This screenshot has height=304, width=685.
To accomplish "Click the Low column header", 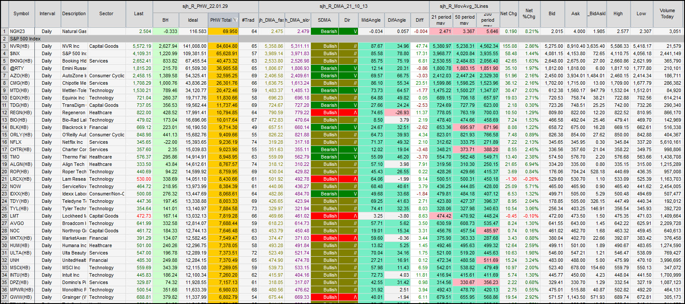I will click(641, 13).
